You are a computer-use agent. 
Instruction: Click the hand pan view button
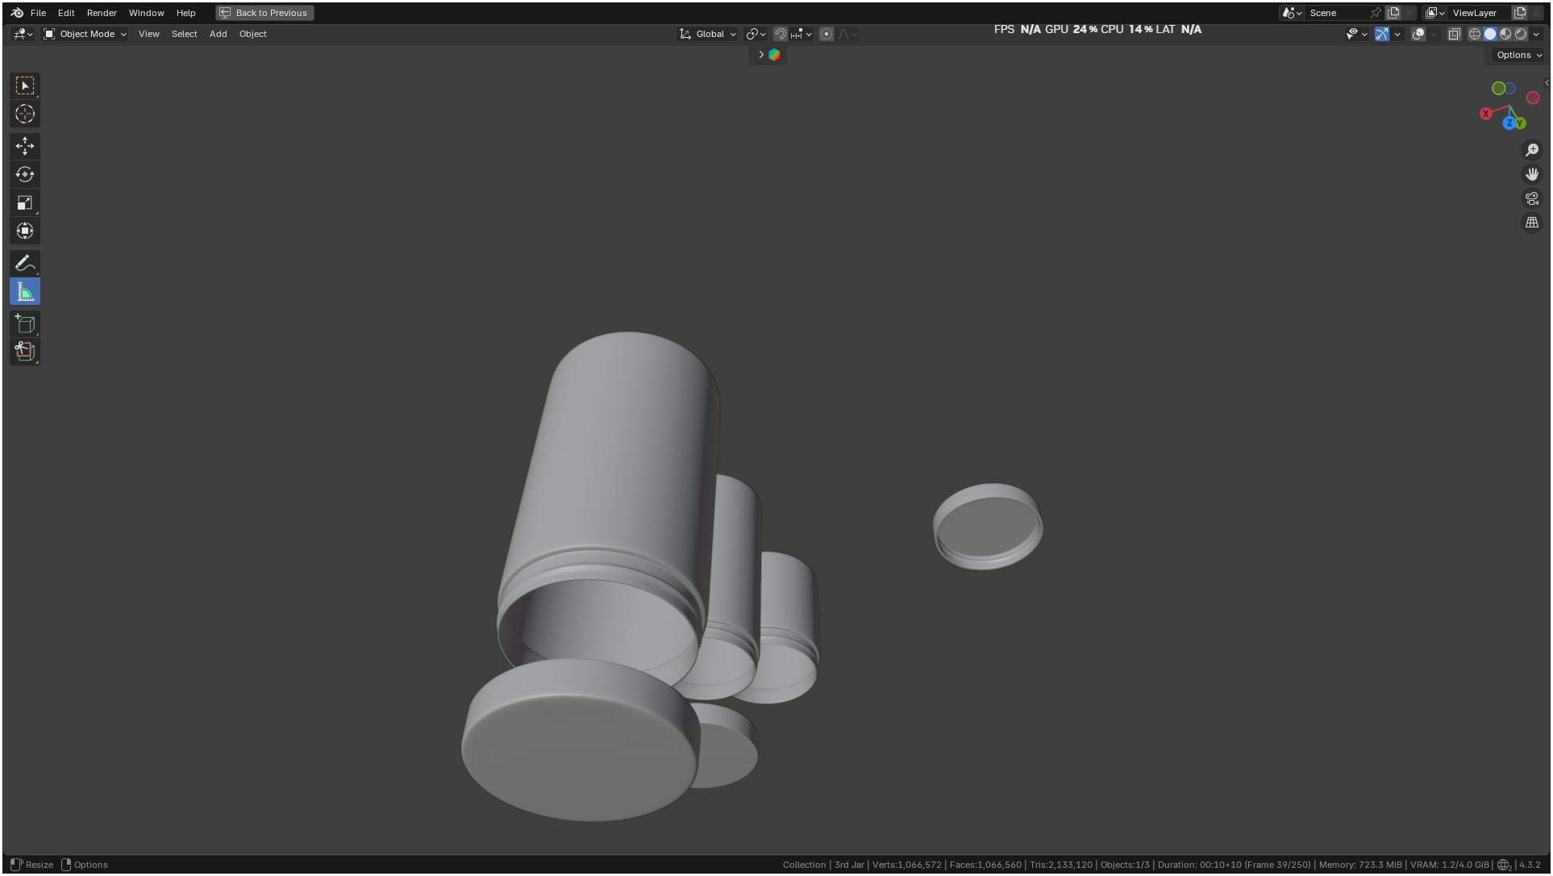[x=1532, y=174]
